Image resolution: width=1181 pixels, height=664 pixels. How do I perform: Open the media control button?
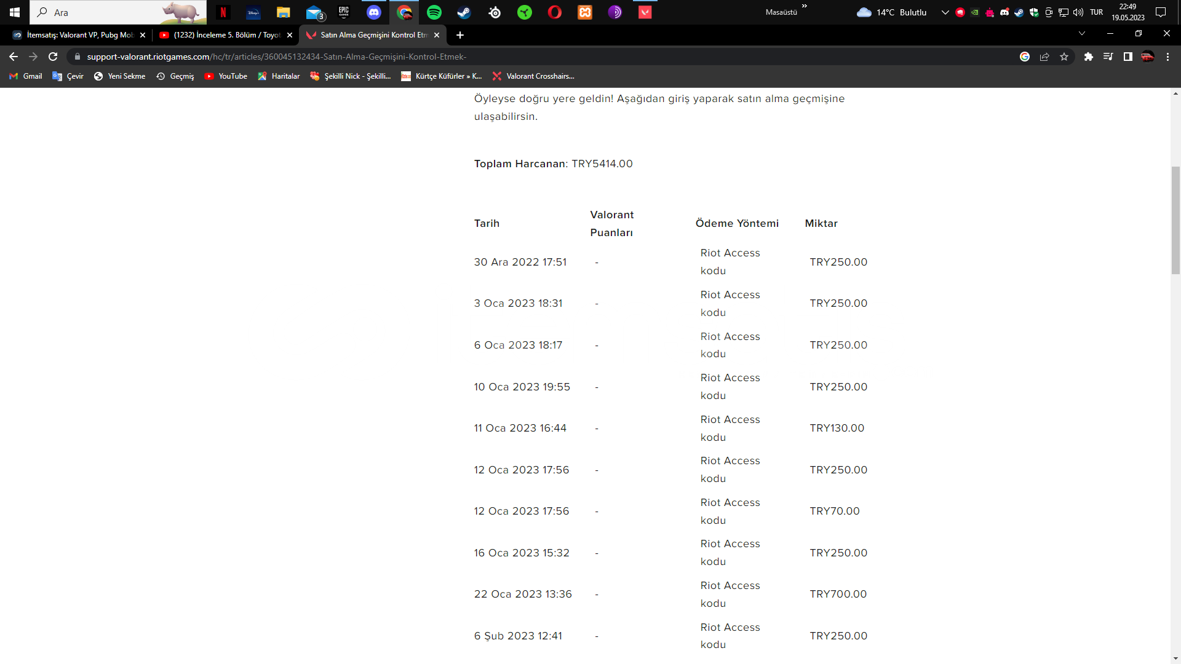pos(1108,57)
